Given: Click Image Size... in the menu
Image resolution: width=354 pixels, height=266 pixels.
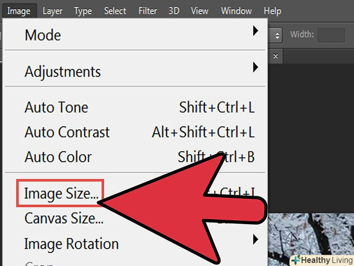Looking at the screenshot, I should point(61,194).
